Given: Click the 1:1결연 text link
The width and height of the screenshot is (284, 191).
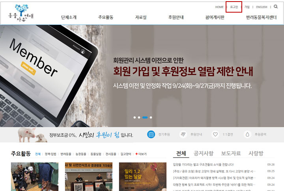Looking at the screenshot, I should point(228,134).
